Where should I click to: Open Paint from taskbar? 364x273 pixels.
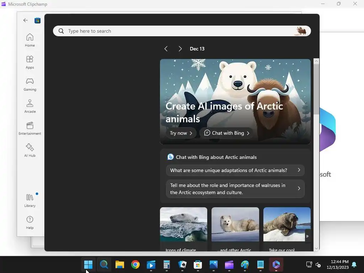click(245, 264)
